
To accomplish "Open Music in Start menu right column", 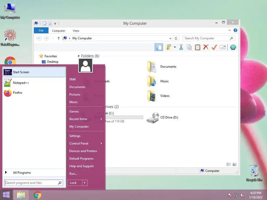I will click(x=73, y=102).
